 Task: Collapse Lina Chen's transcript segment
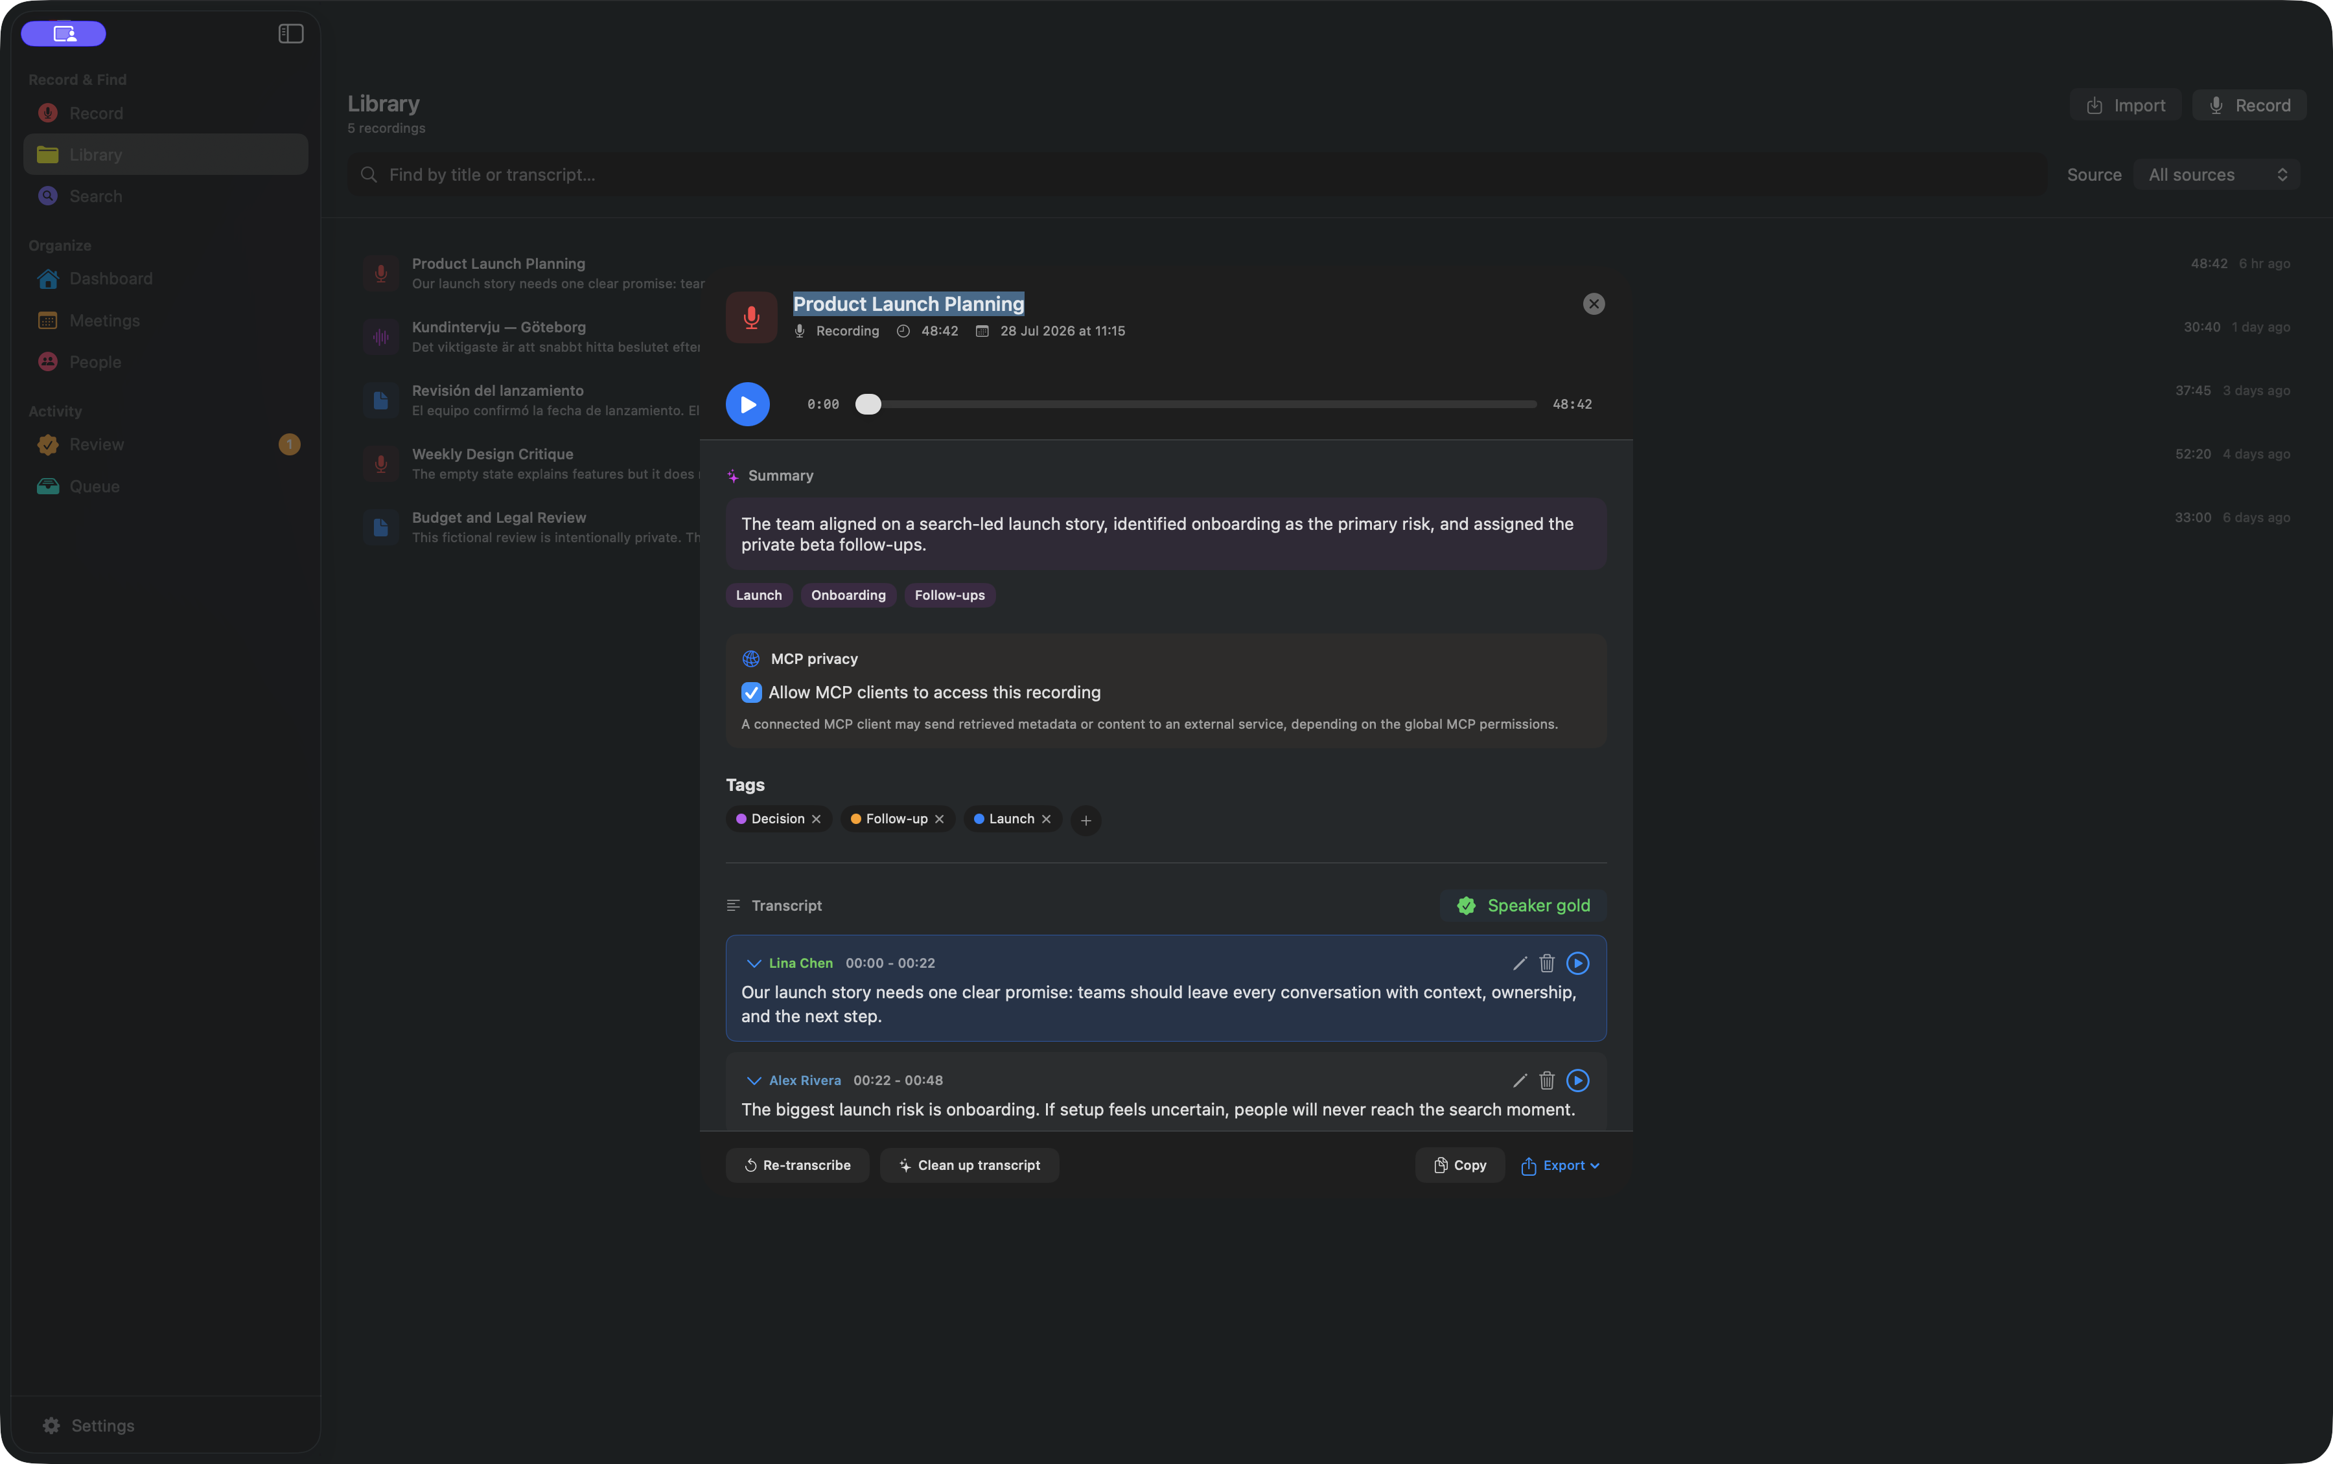pos(754,963)
